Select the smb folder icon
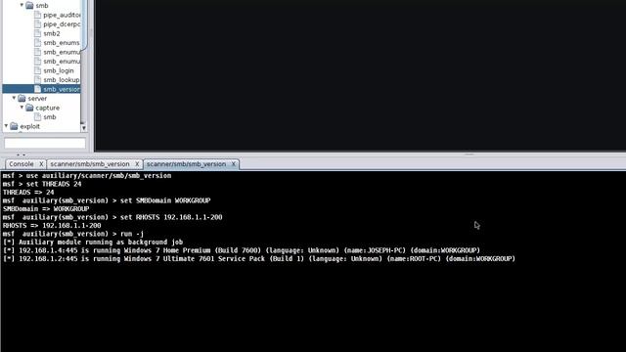626x352 pixels. pyautogui.click(x=29, y=6)
